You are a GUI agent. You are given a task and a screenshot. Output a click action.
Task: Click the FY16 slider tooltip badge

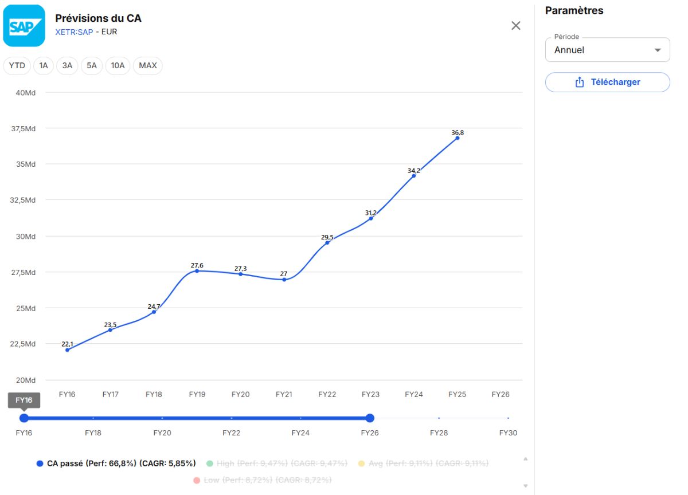tap(24, 400)
